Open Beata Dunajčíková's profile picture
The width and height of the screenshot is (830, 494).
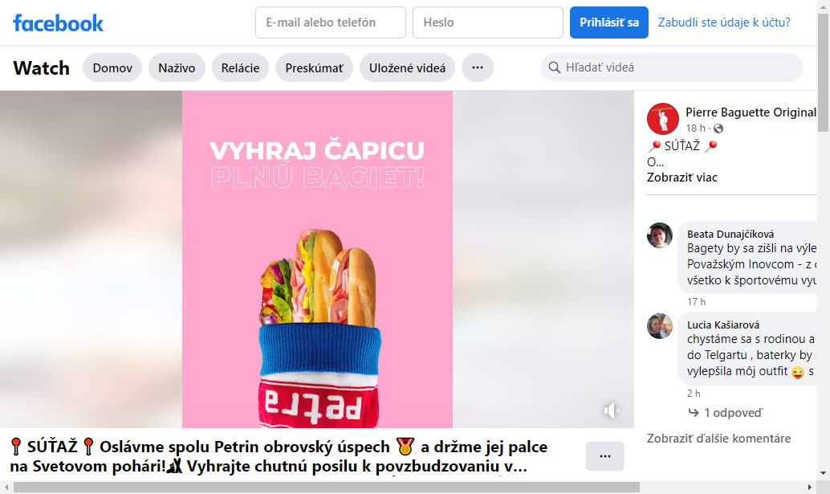(x=660, y=235)
